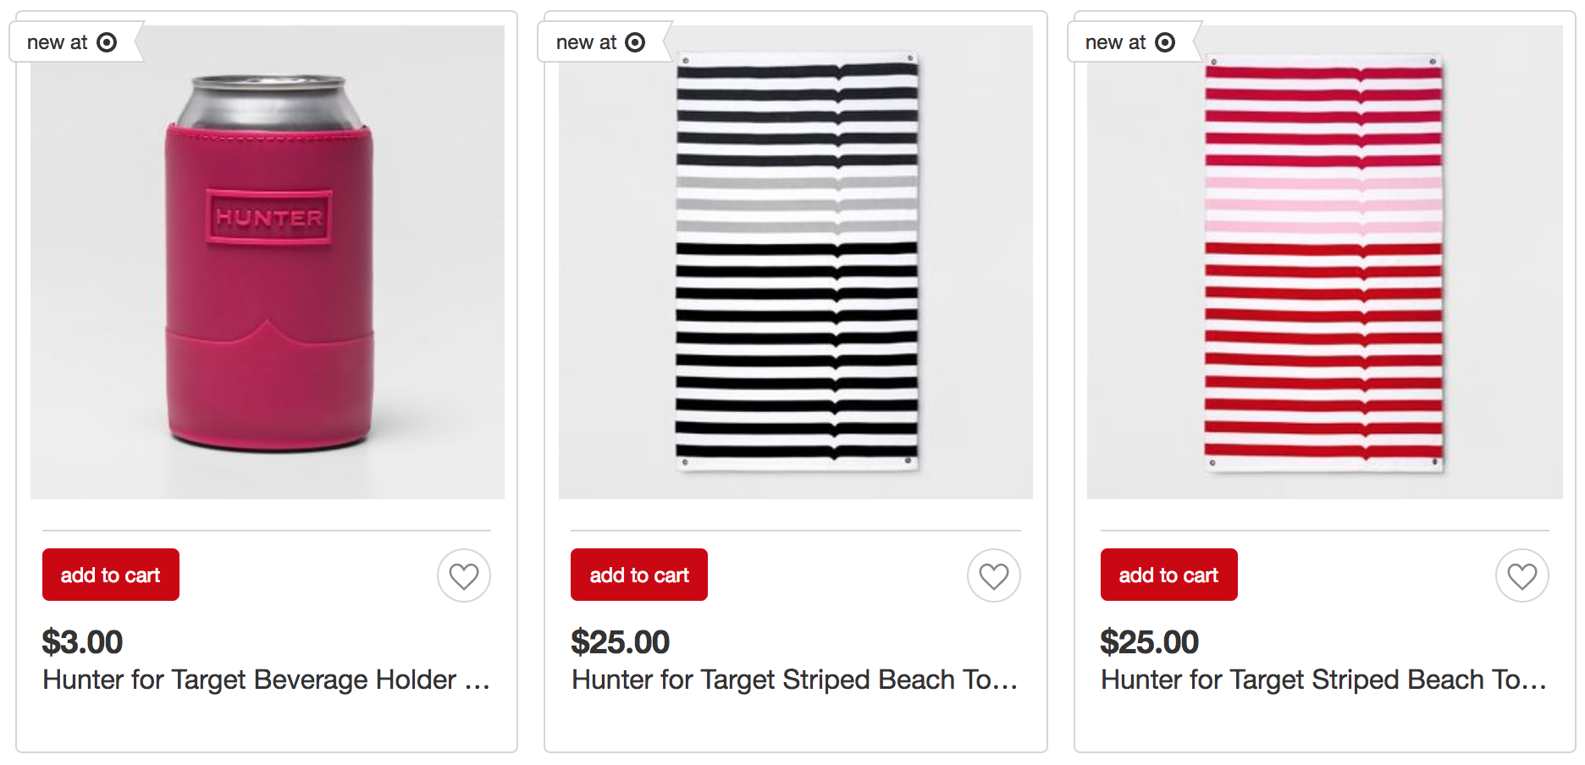Add black striped beach towel to cart

click(x=639, y=575)
